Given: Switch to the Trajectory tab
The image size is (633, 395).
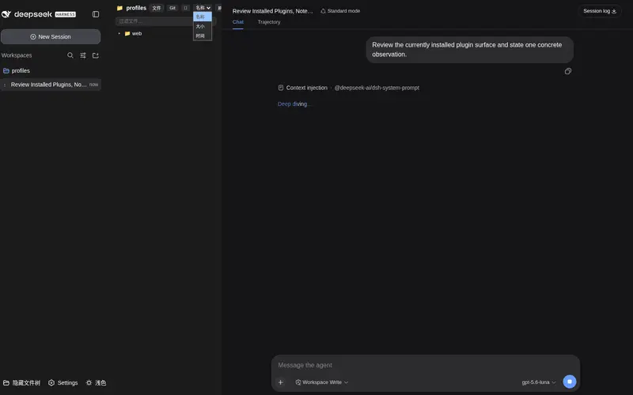Looking at the screenshot, I should click(269, 22).
